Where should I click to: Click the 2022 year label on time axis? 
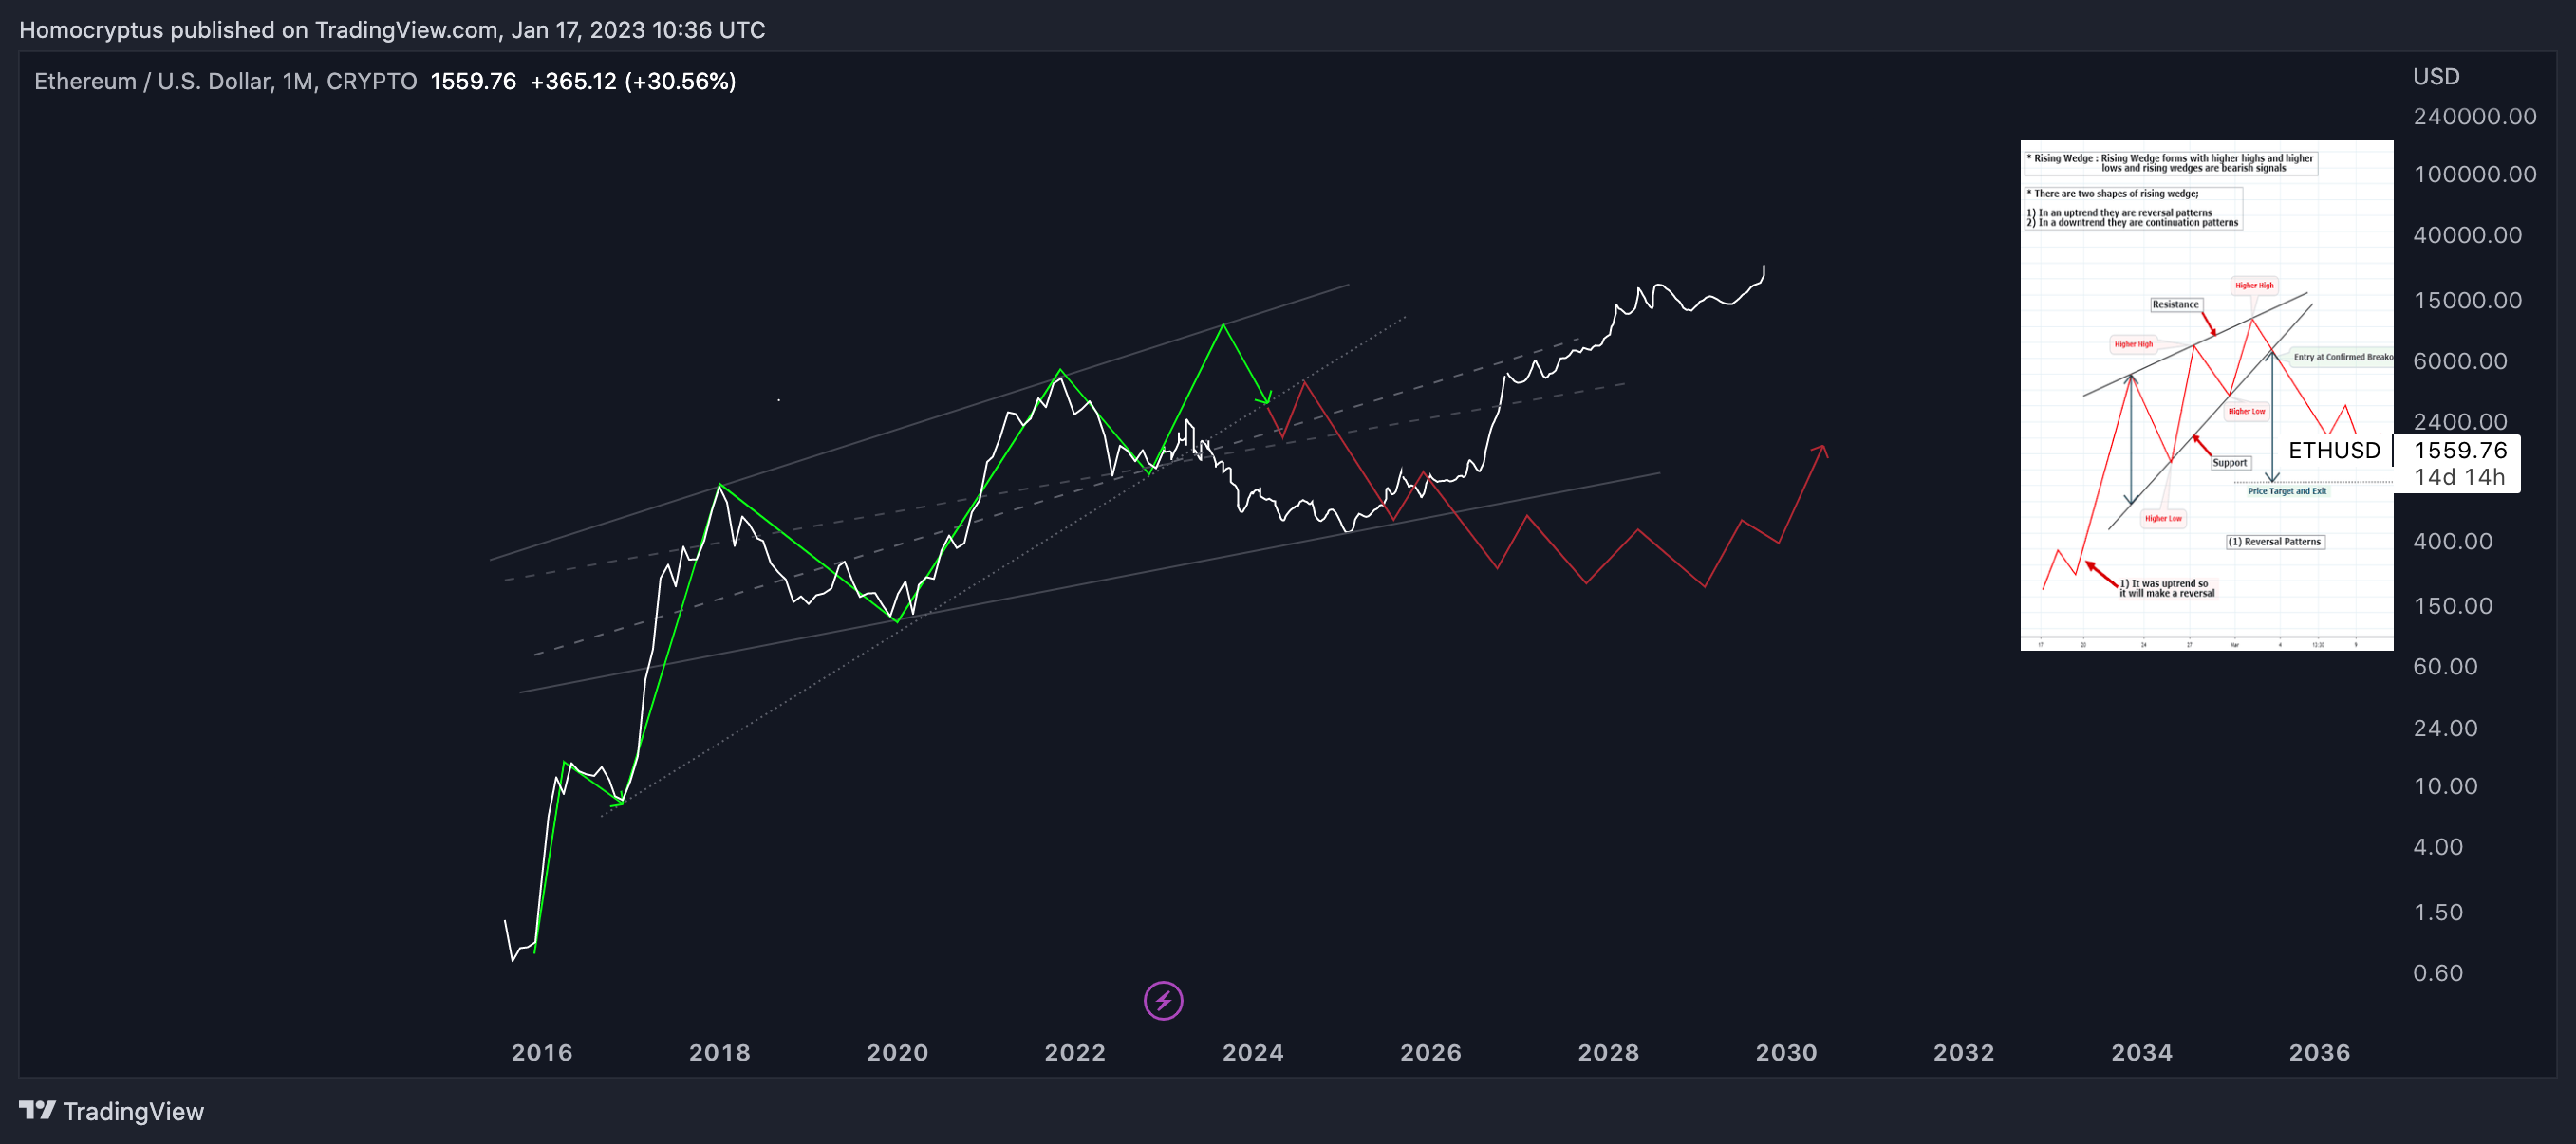point(1075,1052)
